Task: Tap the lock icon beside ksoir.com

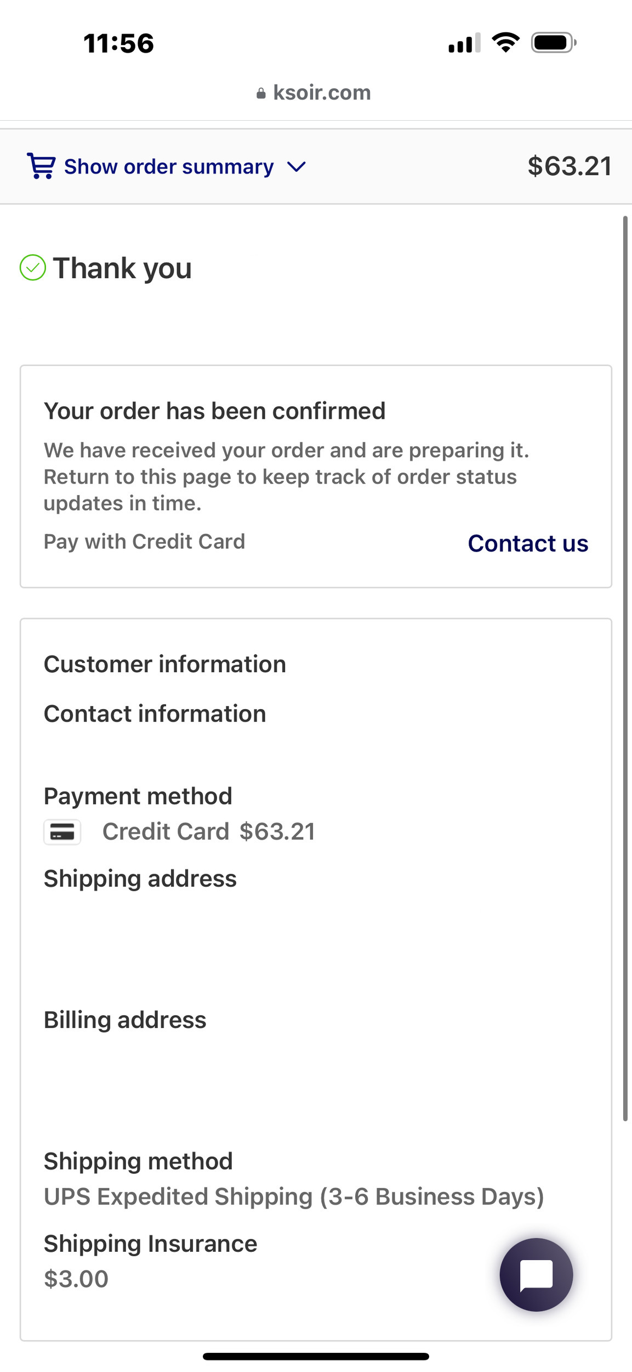Action: point(261,94)
